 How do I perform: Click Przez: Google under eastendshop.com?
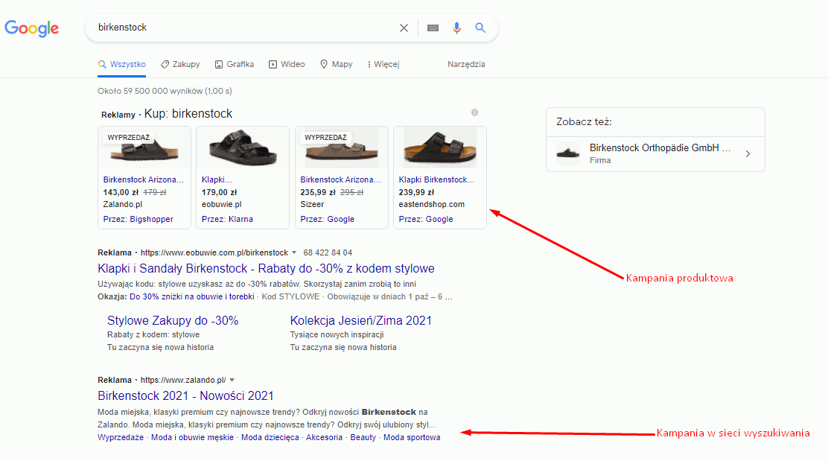pos(426,219)
